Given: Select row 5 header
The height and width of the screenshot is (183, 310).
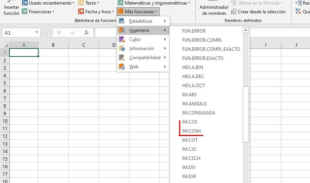Looking at the screenshot, I should (5, 83).
